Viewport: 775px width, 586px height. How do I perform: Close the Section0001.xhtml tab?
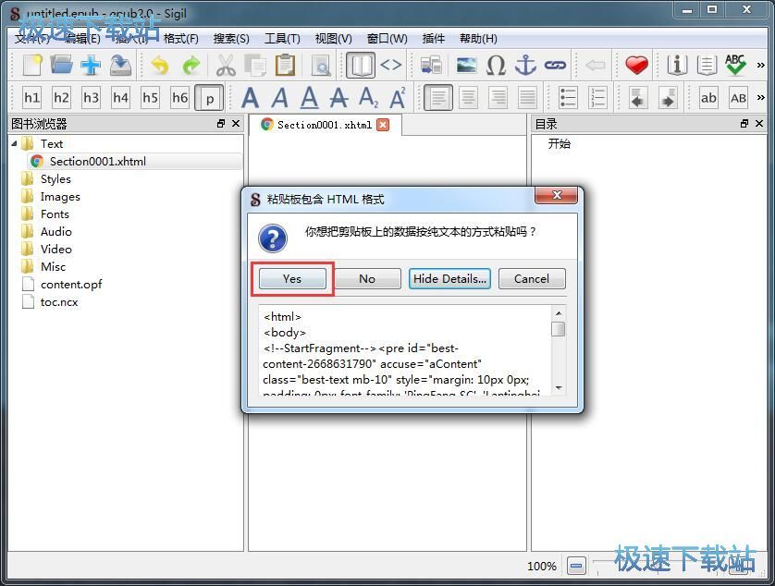pos(383,125)
